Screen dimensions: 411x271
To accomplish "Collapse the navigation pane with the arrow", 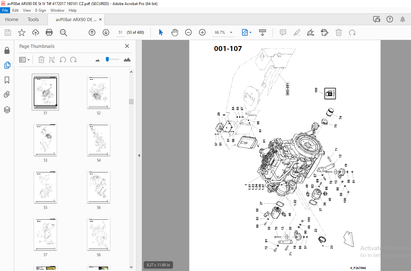I will coord(139,155).
